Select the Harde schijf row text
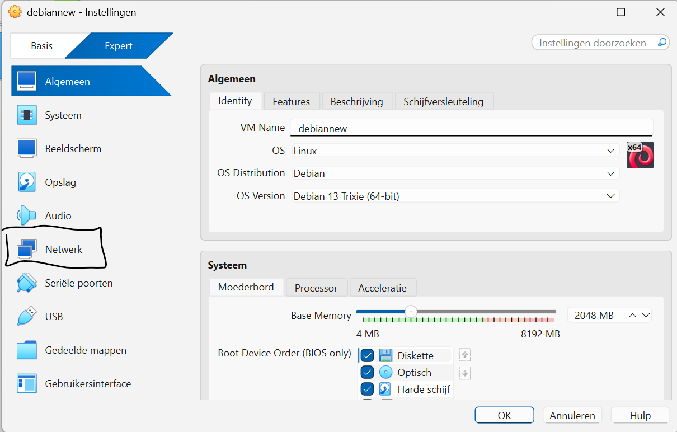Viewport: 677px width, 432px height. click(424, 389)
